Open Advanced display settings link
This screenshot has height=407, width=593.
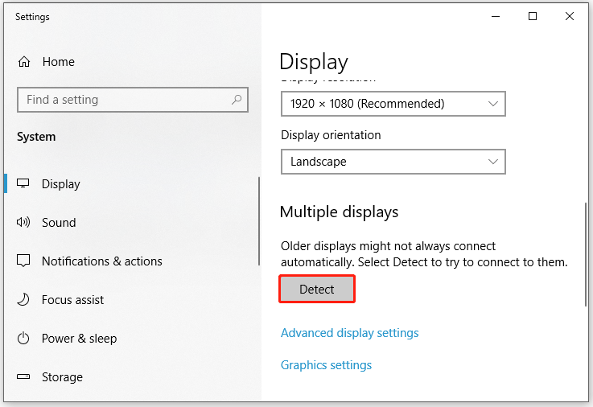click(x=349, y=333)
